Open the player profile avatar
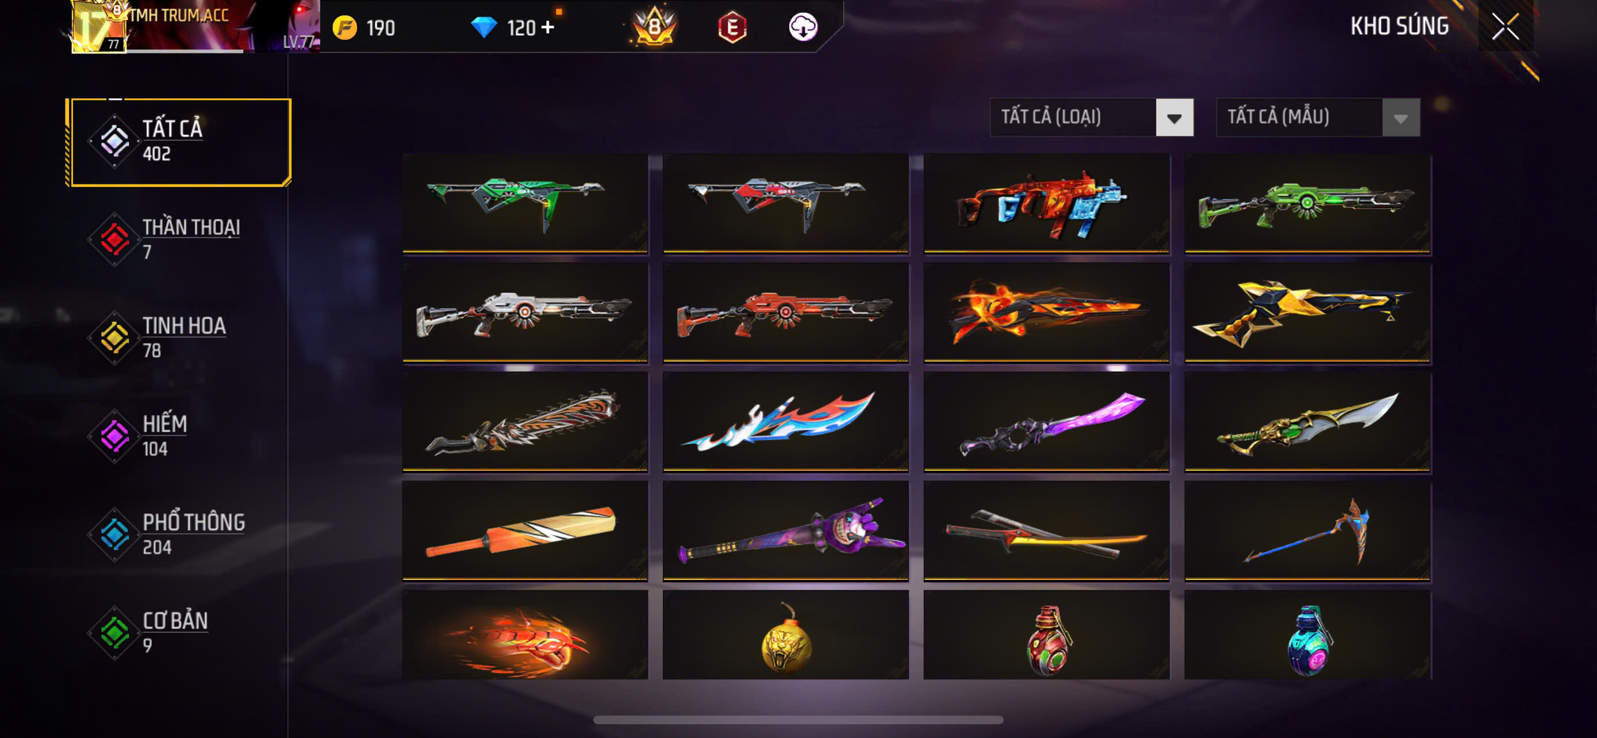The image size is (1597, 738). click(99, 27)
